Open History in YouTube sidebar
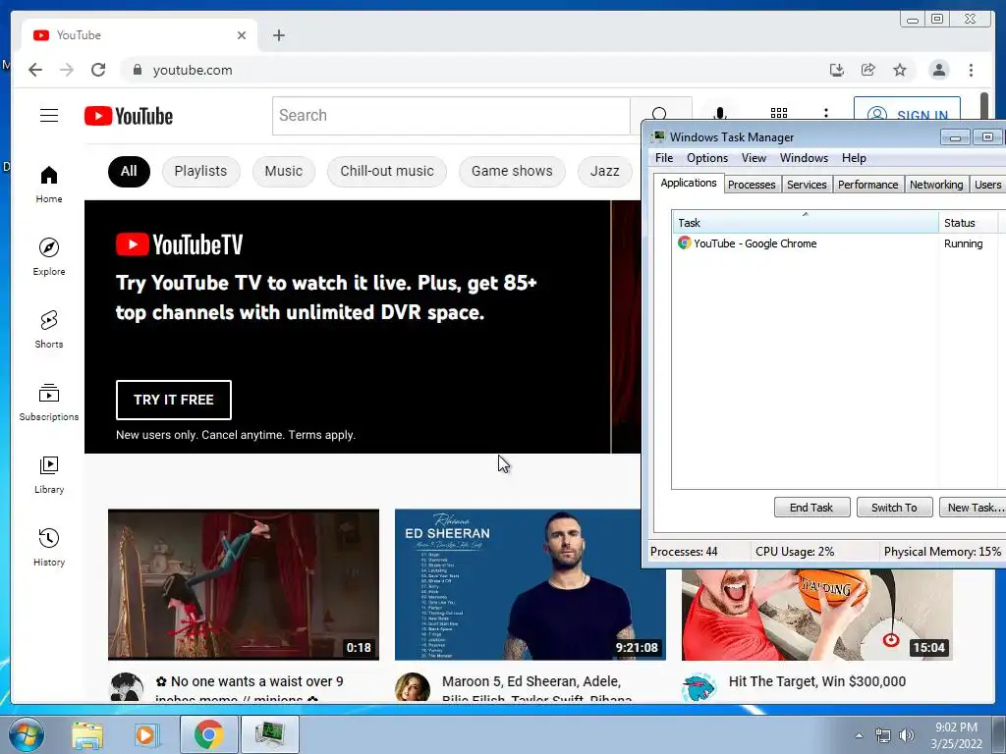Viewport: 1006px width, 754px height. [49, 547]
